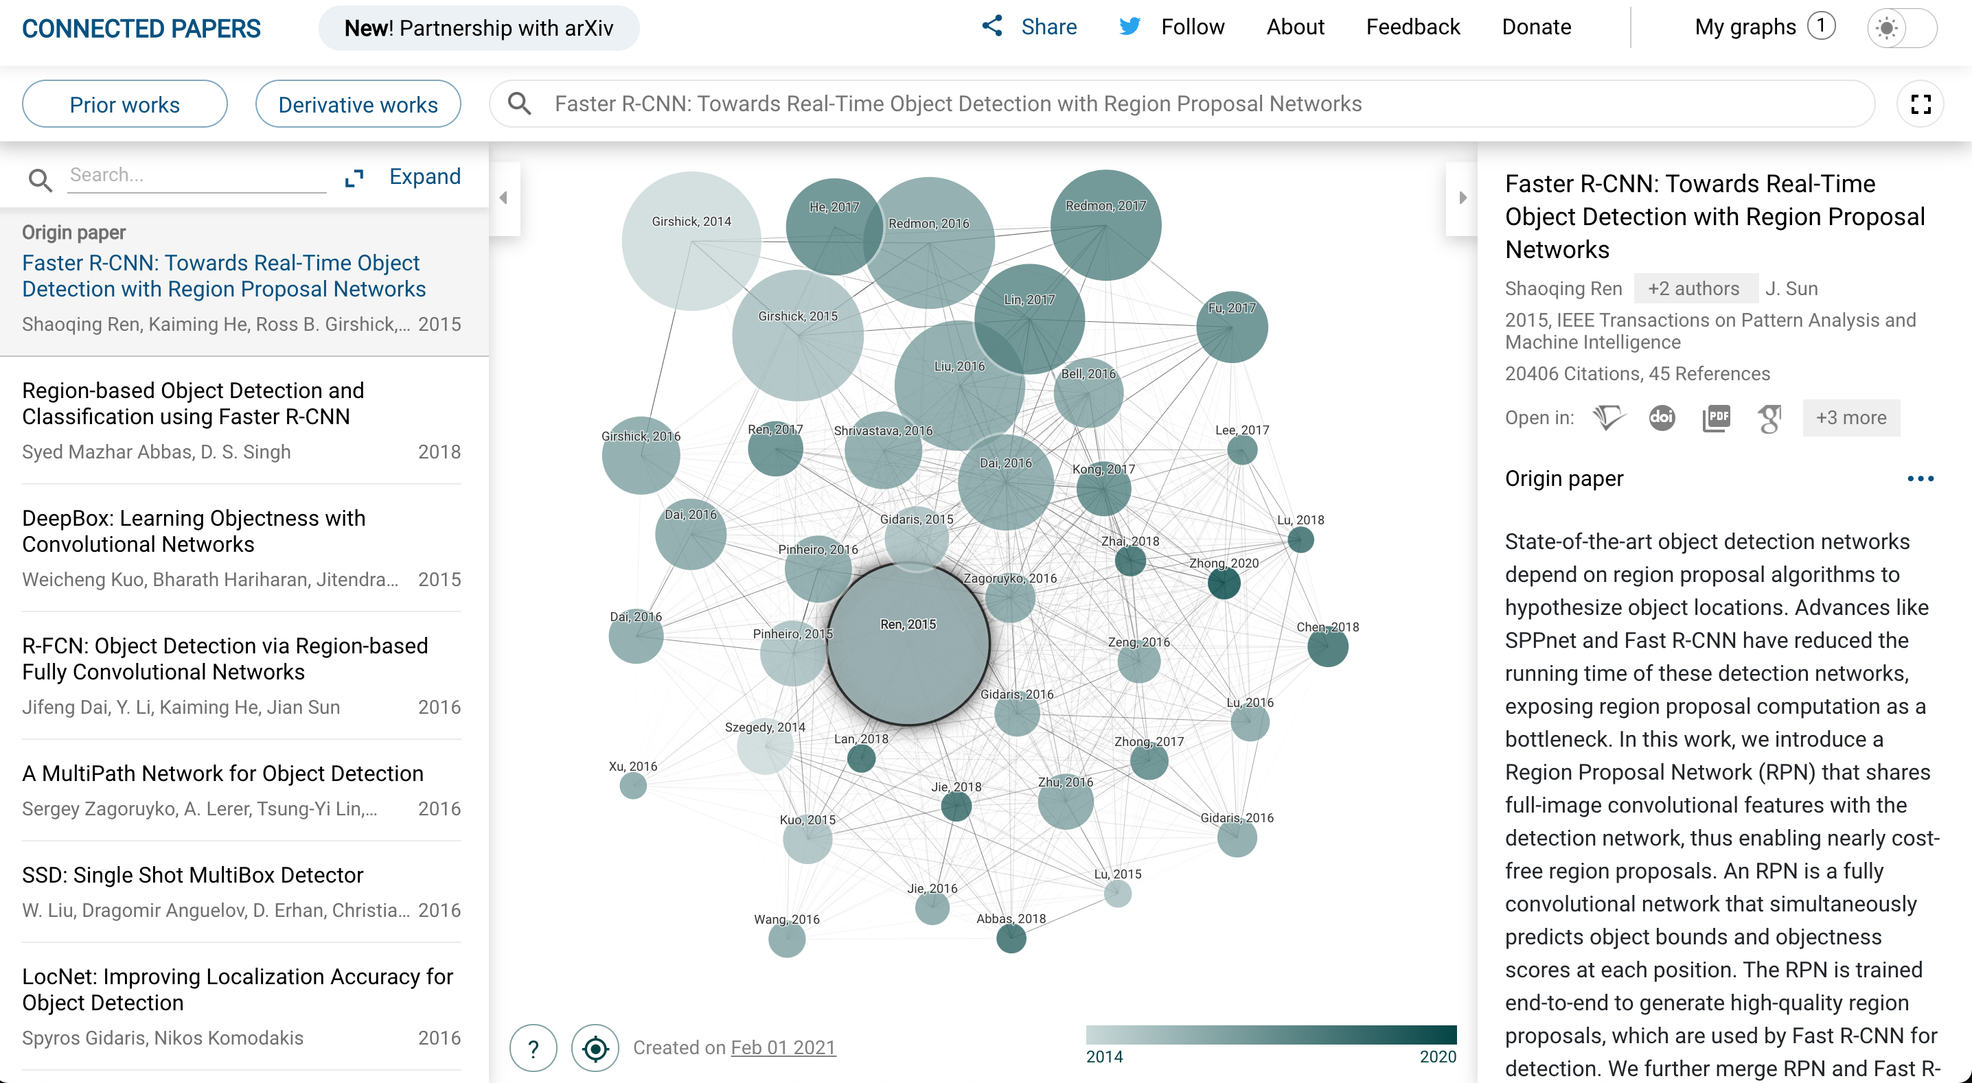Click the help question mark button

(534, 1048)
